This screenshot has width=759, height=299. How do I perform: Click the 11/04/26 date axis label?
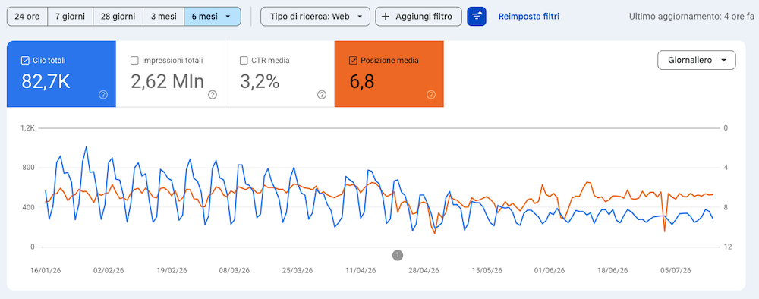pyautogui.click(x=361, y=270)
